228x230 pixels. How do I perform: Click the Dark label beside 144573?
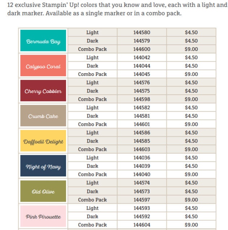92,192
